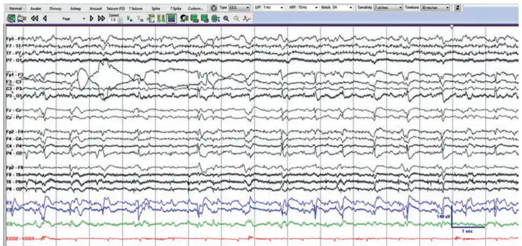
Task: Toggle the Asleep state marker
Action: tap(76, 8)
